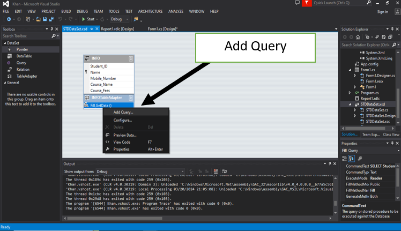This screenshot has width=401, height=231.
Task: Click the Search Toolbox input field
Action: point(27,36)
